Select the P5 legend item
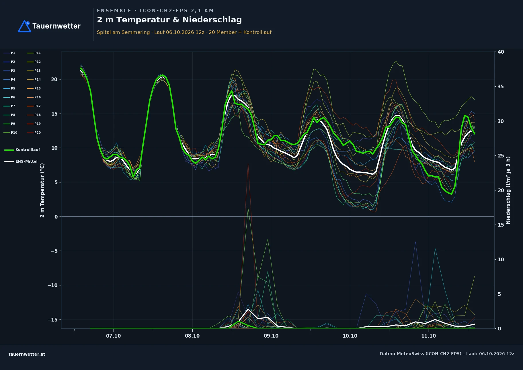 [x=9, y=88]
